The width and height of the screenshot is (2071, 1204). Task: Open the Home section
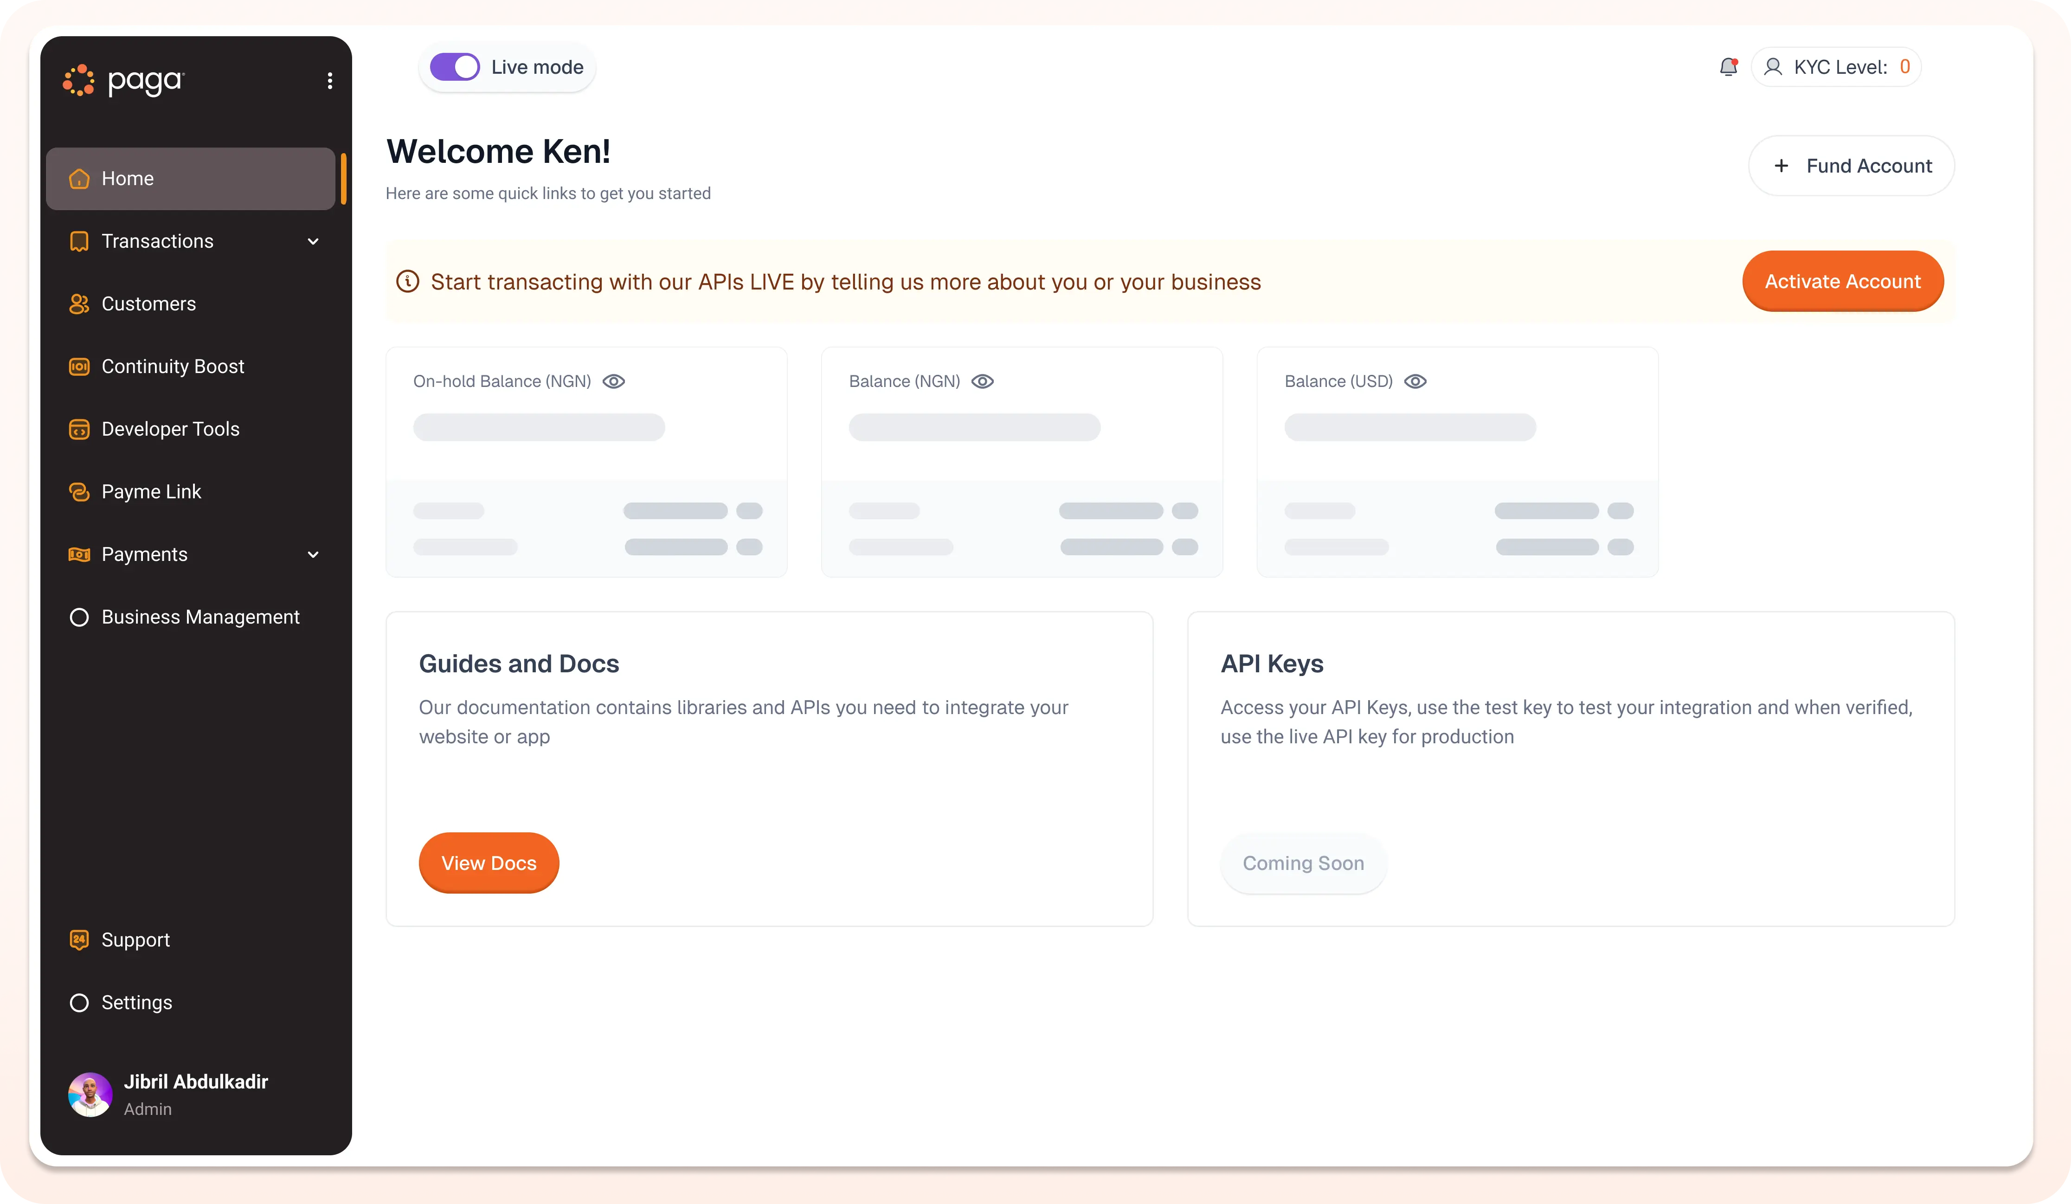[128, 178]
